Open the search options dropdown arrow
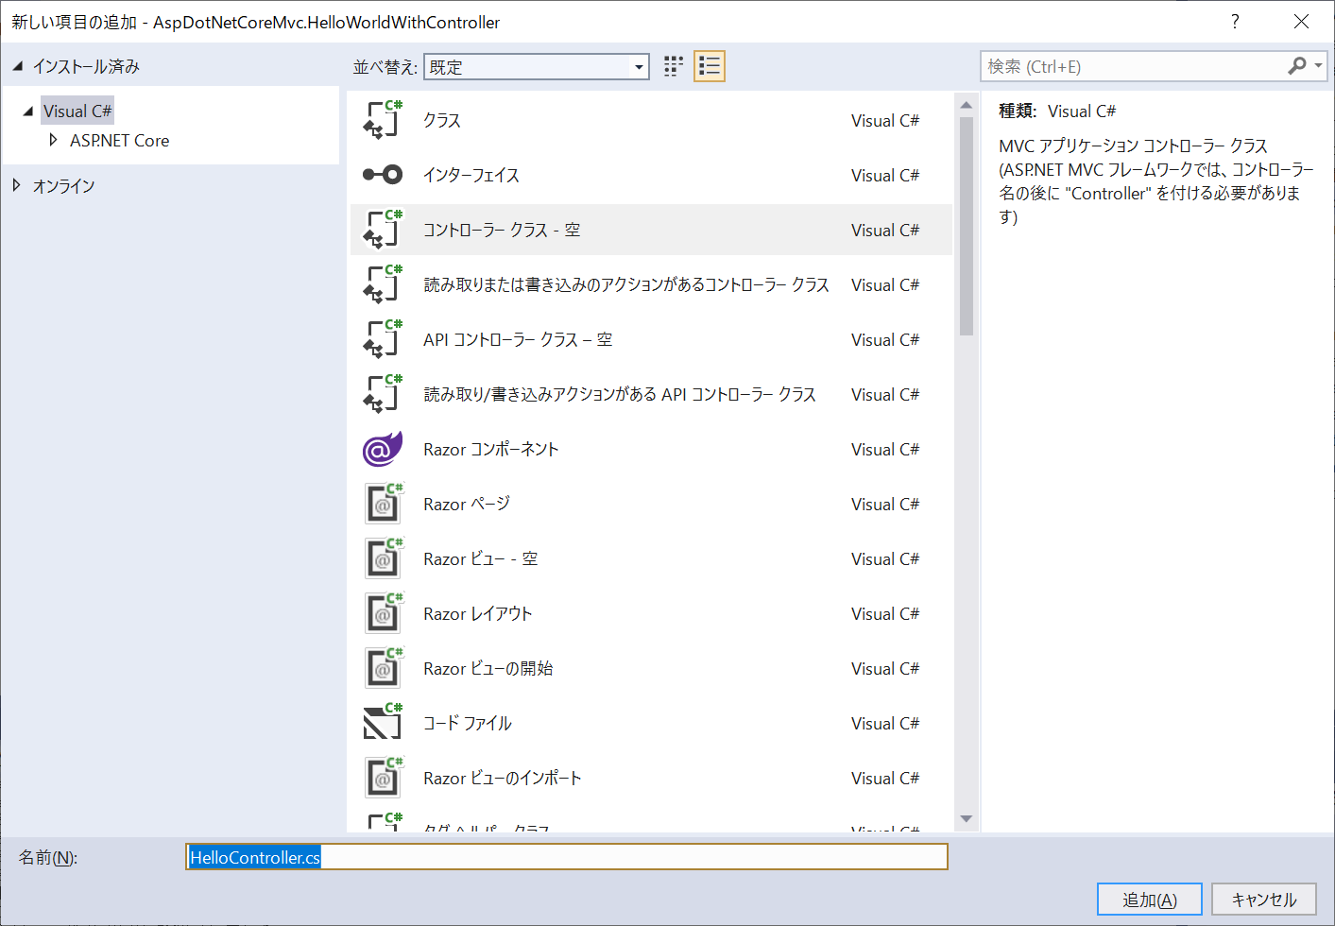This screenshot has height=926, width=1335. point(1318,66)
